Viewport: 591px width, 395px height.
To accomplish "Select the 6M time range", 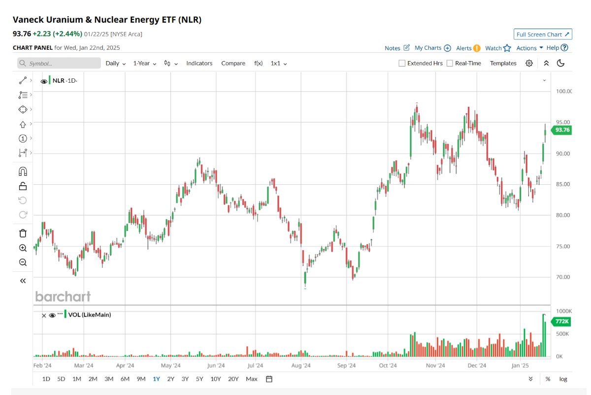I will [x=125, y=379].
